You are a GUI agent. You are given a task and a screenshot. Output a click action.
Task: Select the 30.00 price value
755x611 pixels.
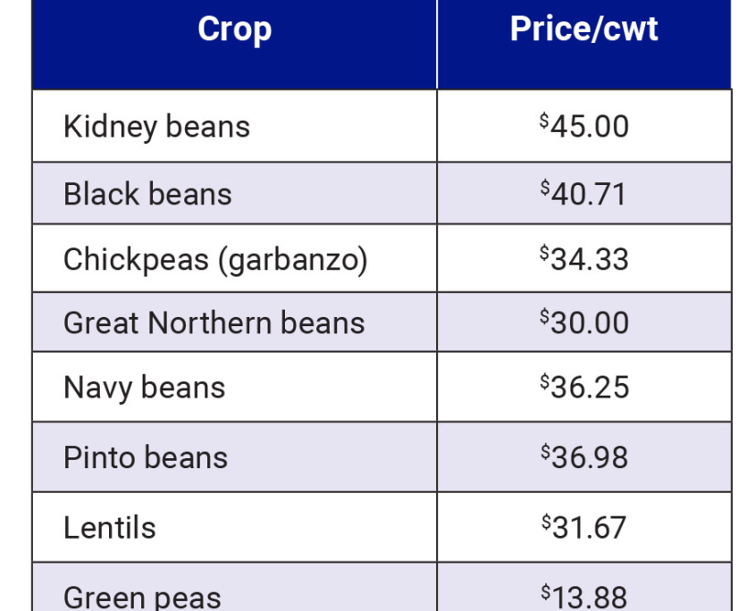pyautogui.click(x=590, y=322)
